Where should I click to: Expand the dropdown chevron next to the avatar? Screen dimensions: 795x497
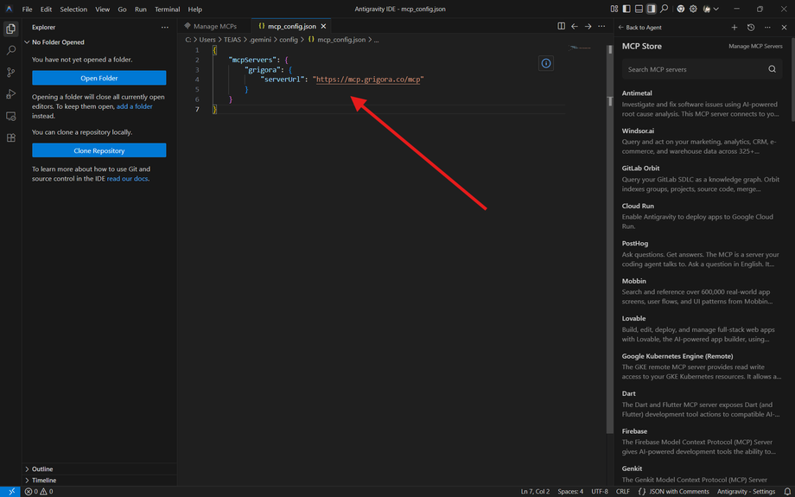(x=715, y=10)
